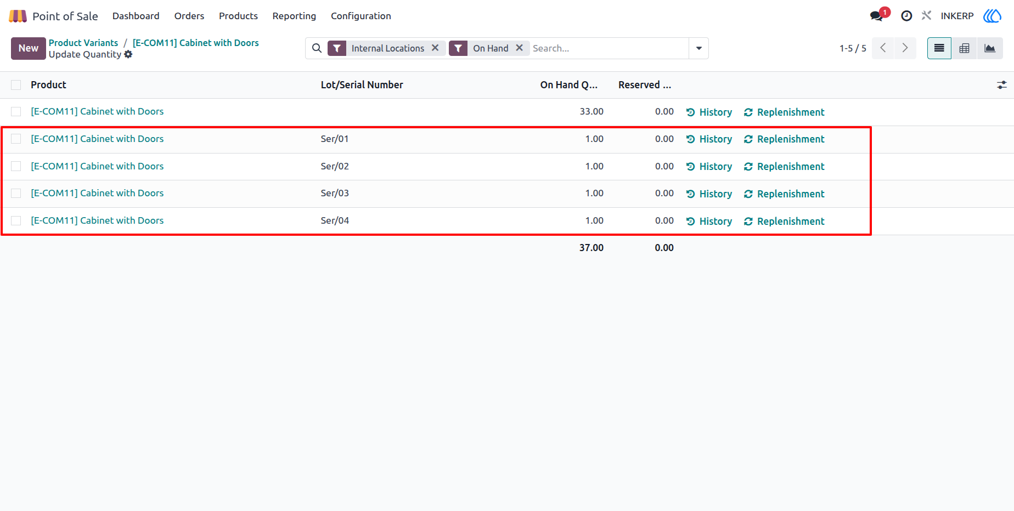1014x511 pixels.
Task: Open optional columns adjust icon
Action: (x=1001, y=85)
